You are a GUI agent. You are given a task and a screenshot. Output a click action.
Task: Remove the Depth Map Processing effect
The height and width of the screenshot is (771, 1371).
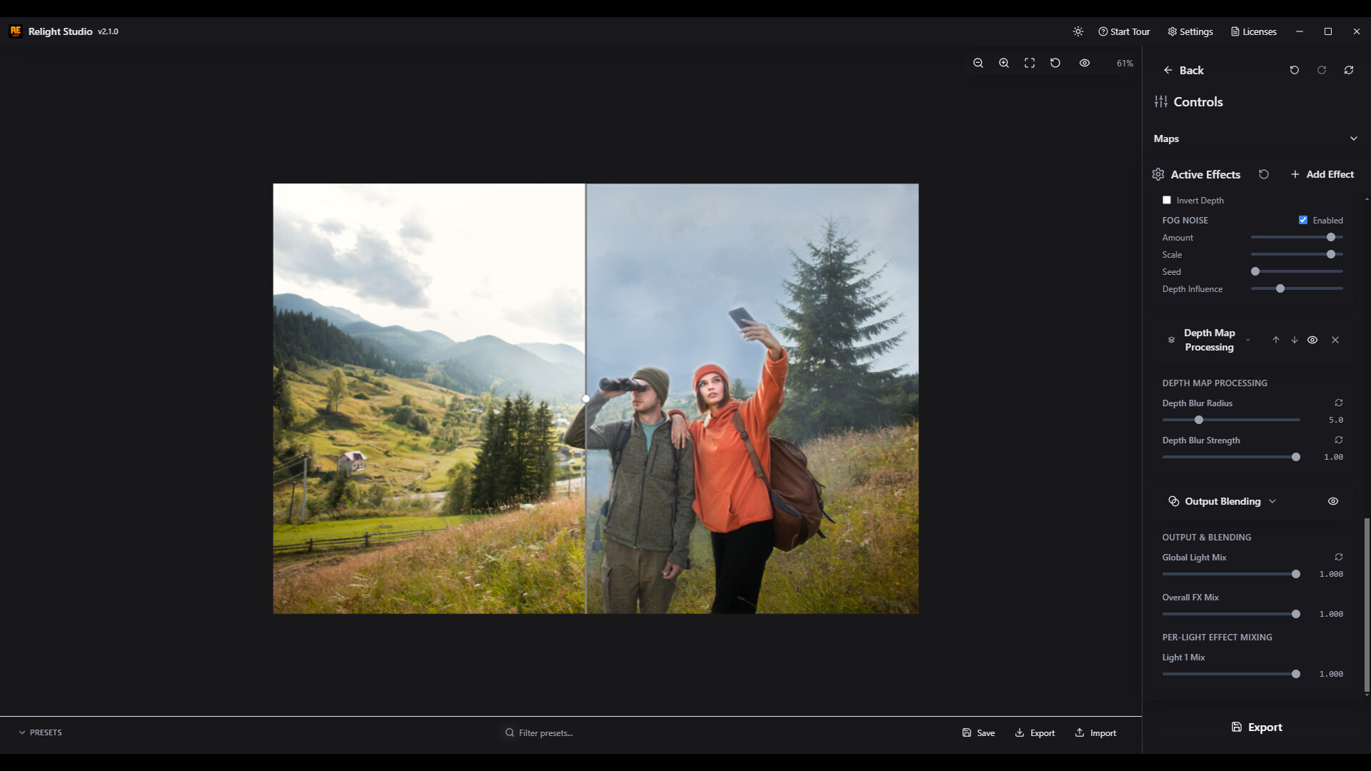coord(1335,340)
